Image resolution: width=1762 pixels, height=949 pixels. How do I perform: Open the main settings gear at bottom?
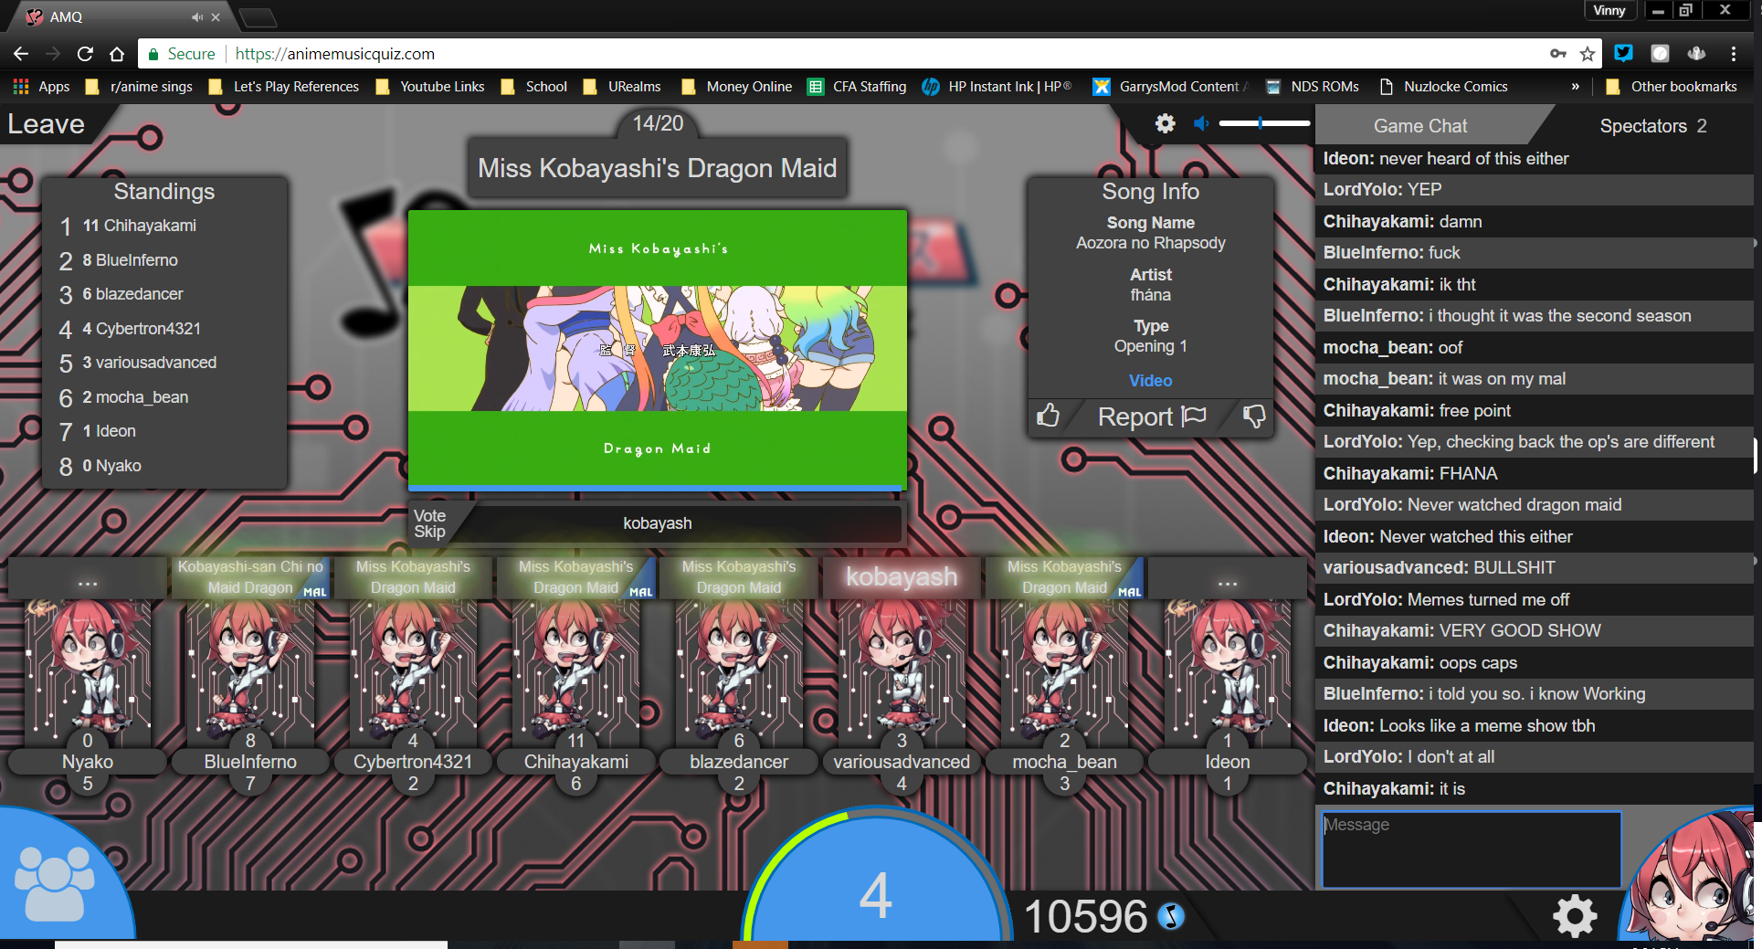[1575, 915]
